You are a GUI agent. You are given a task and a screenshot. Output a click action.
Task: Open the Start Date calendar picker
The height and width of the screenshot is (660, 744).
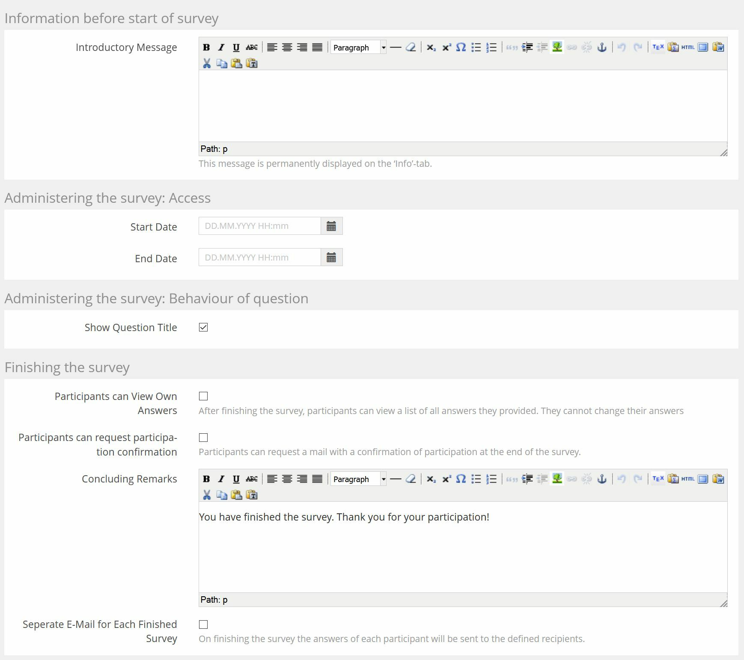click(331, 226)
